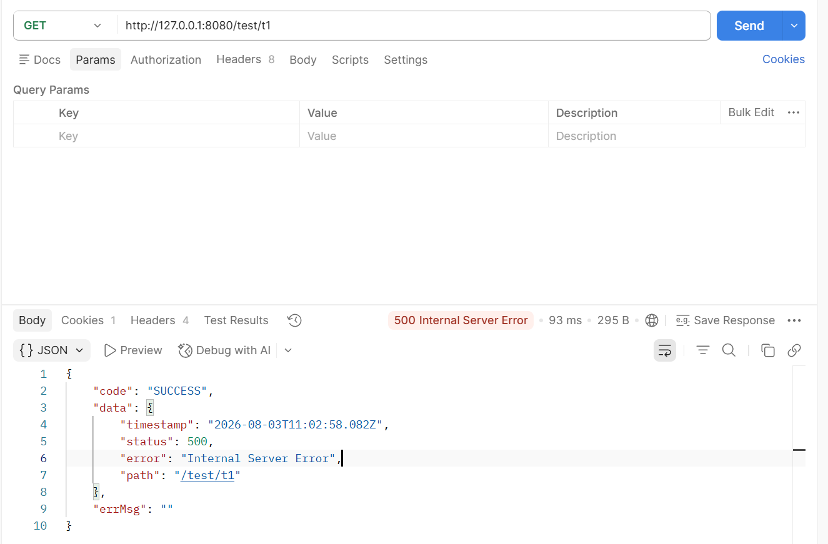This screenshot has width=828, height=544.
Task: Click the "Internal Server Error" string on line 6
Action: (259, 458)
